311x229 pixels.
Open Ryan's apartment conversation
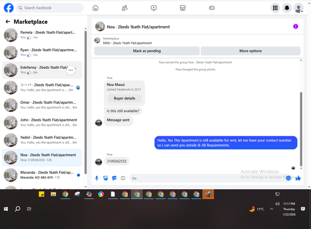click(x=42, y=52)
